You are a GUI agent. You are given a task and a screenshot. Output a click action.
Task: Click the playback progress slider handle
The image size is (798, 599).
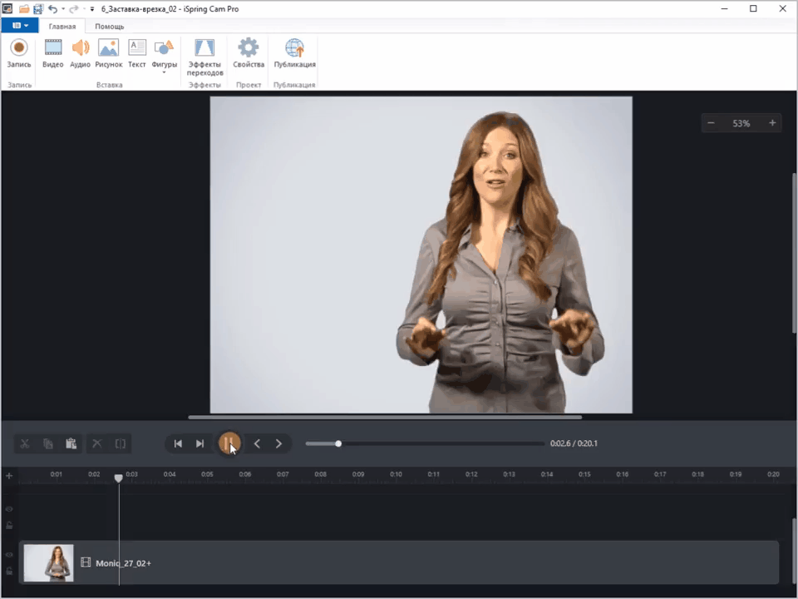pyautogui.click(x=338, y=443)
